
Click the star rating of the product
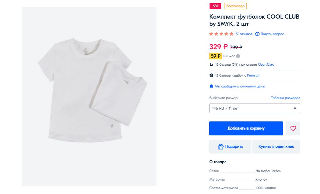click(221, 34)
